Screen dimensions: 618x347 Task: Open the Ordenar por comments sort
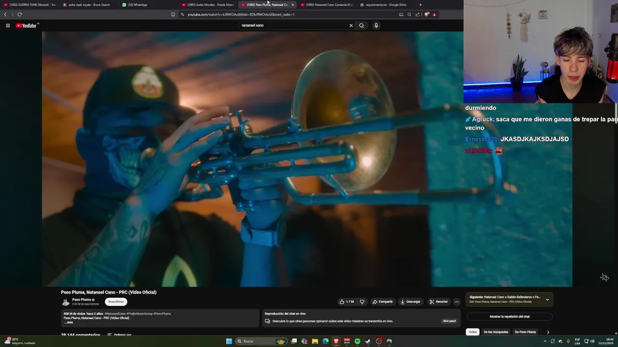click(x=119, y=334)
